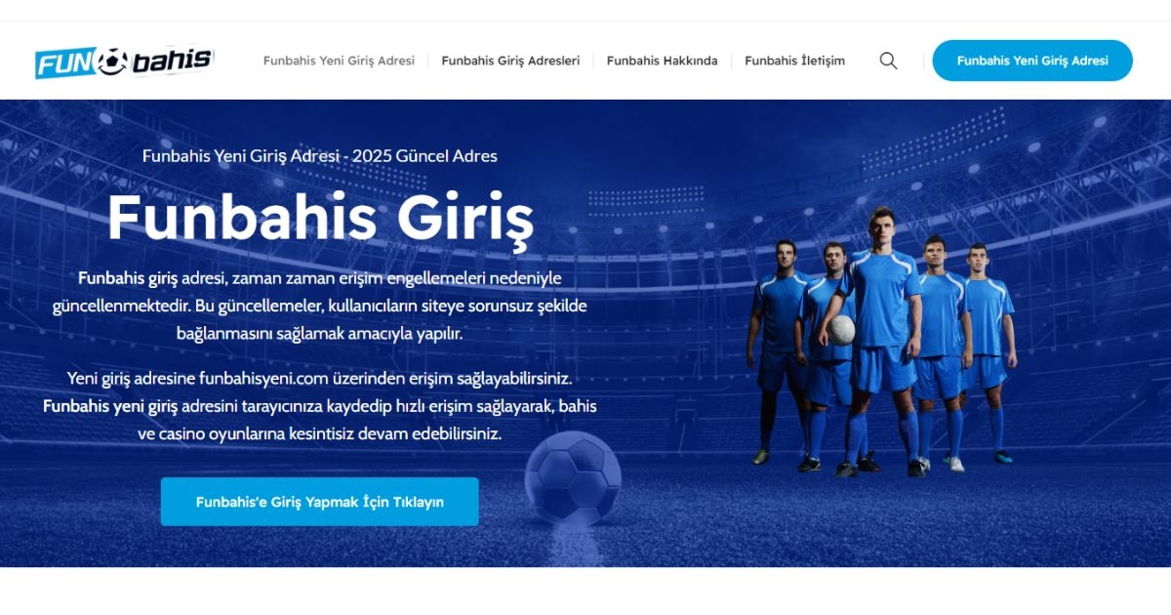Open the gray 'Funbahis Yeni Giriş Adresi' navigation menu link

tap(339, 61)
